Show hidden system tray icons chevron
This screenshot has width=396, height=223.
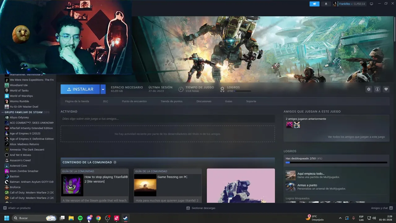[340, 218]
